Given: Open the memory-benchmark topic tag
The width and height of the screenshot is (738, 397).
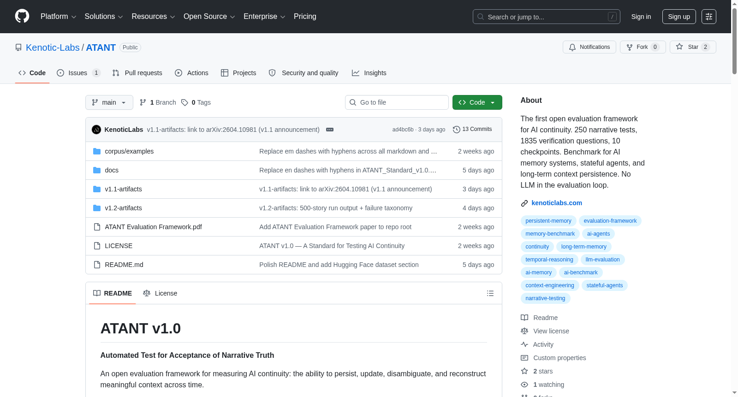Looking at the screenshot, I should [x=550, y=234].
